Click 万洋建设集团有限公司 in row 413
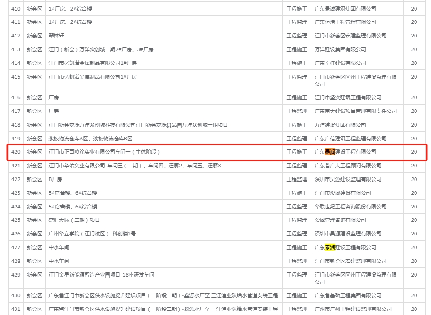This screenshot has height=315, width=431. pos(340,49)
